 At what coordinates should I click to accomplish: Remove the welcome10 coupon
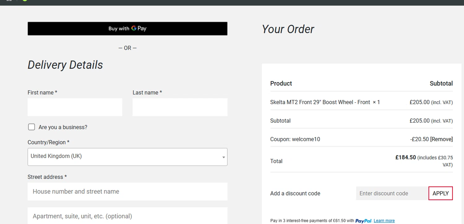[441, 139]
